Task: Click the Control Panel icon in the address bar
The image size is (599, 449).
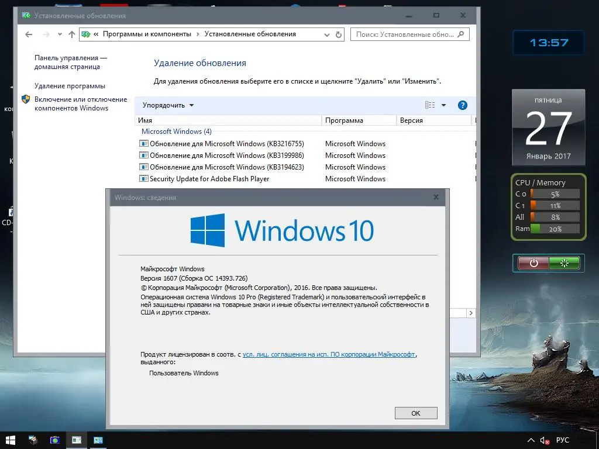Action: pos(86,34)
